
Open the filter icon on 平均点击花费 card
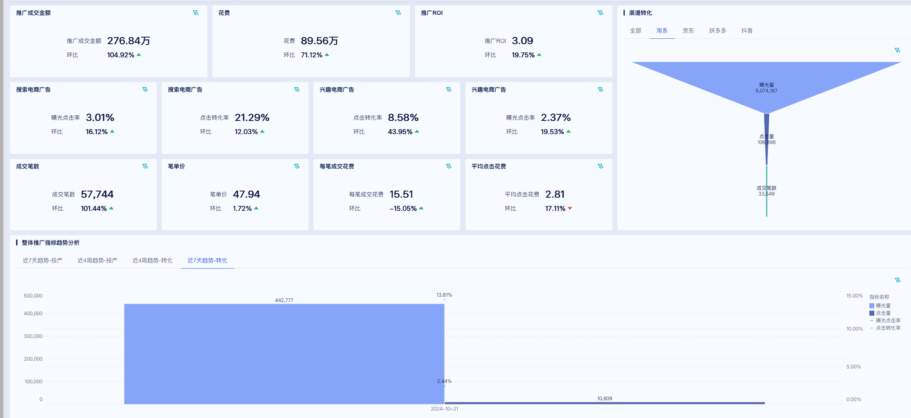point(601,166)
